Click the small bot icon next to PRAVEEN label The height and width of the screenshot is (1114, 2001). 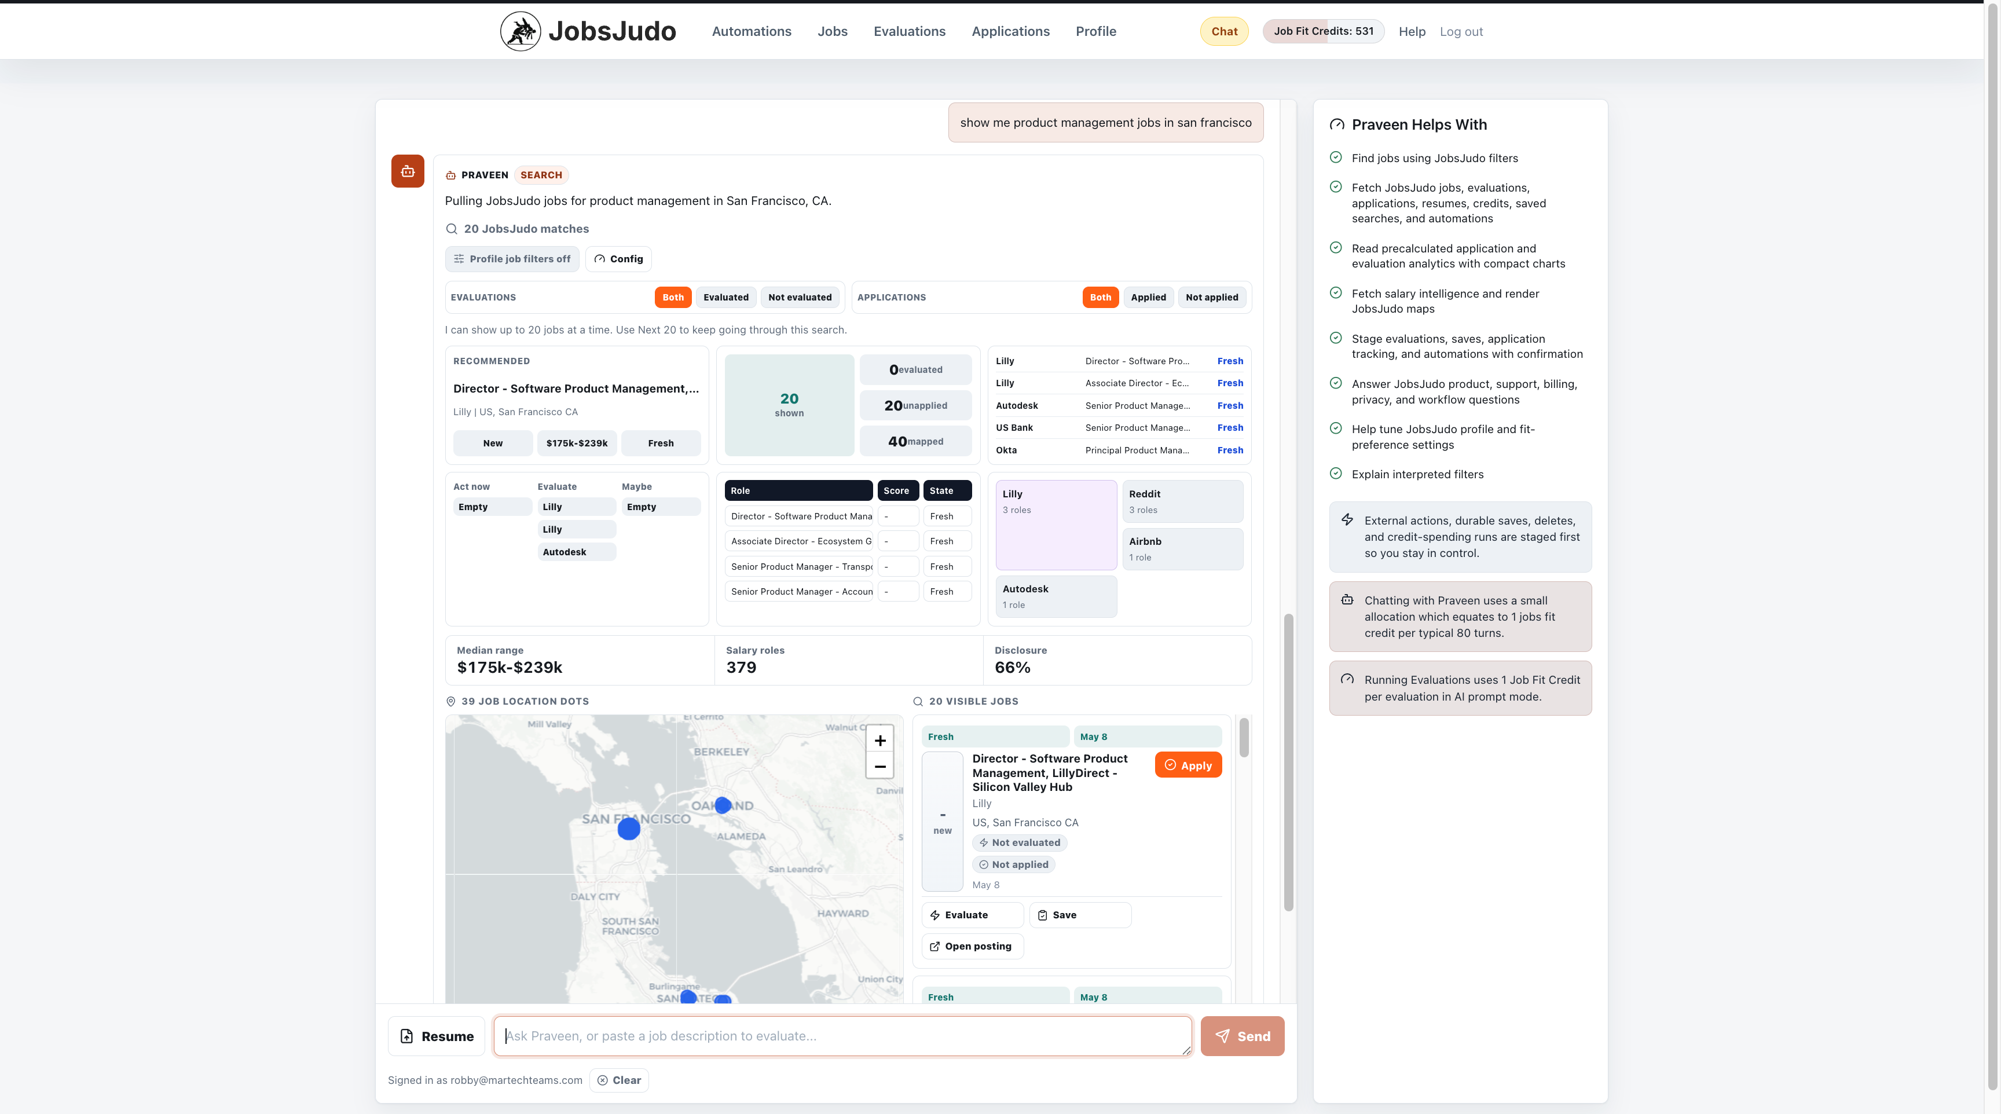click(450, 175)
